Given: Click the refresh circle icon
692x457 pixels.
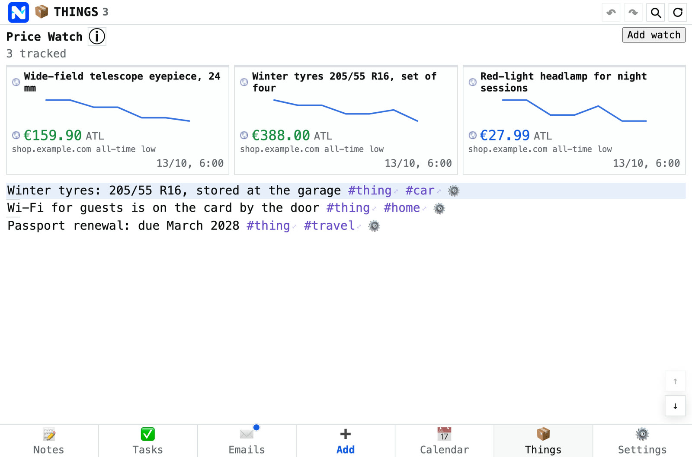Looking at the screenshot, I should (x=678, y=13).
